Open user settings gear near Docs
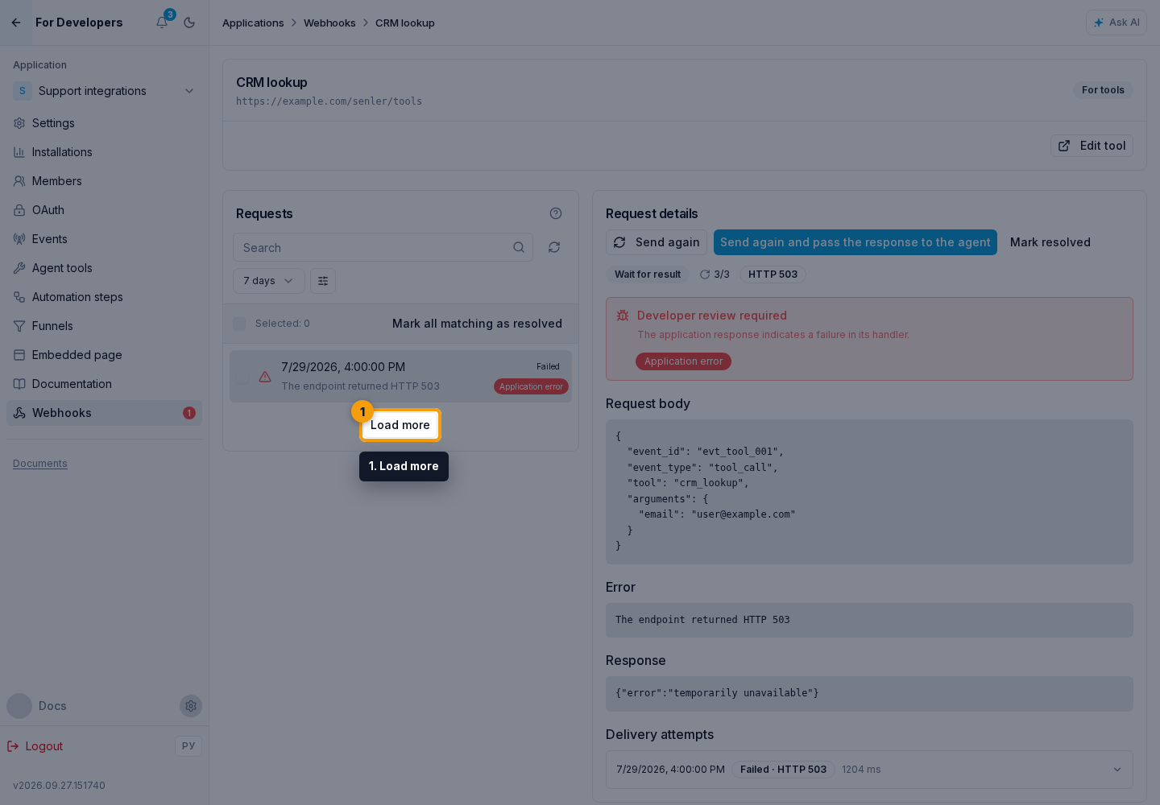1160x805 pixels. (x=191, y=706)
